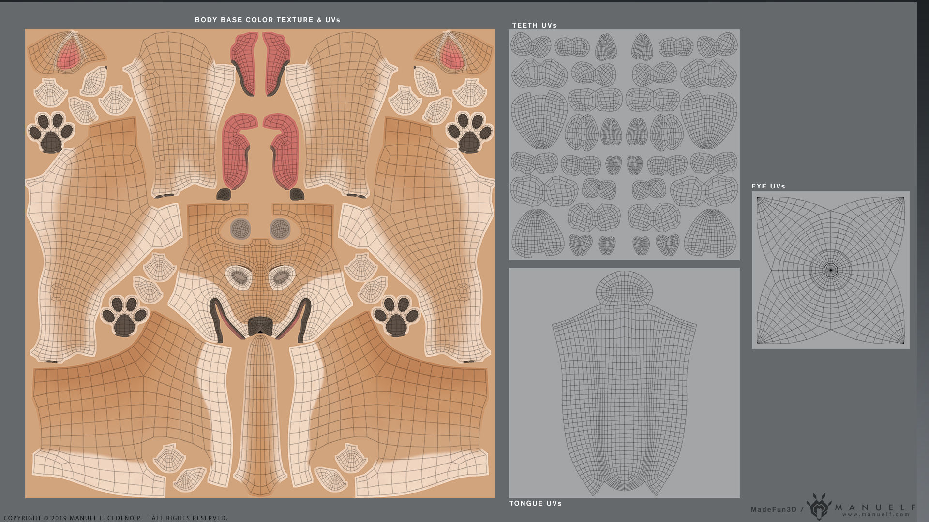This screenshot has height=522, width=929.
Task: Click the EYE UVs heading label
Action: pyautogui.click(x=768, y=186)
